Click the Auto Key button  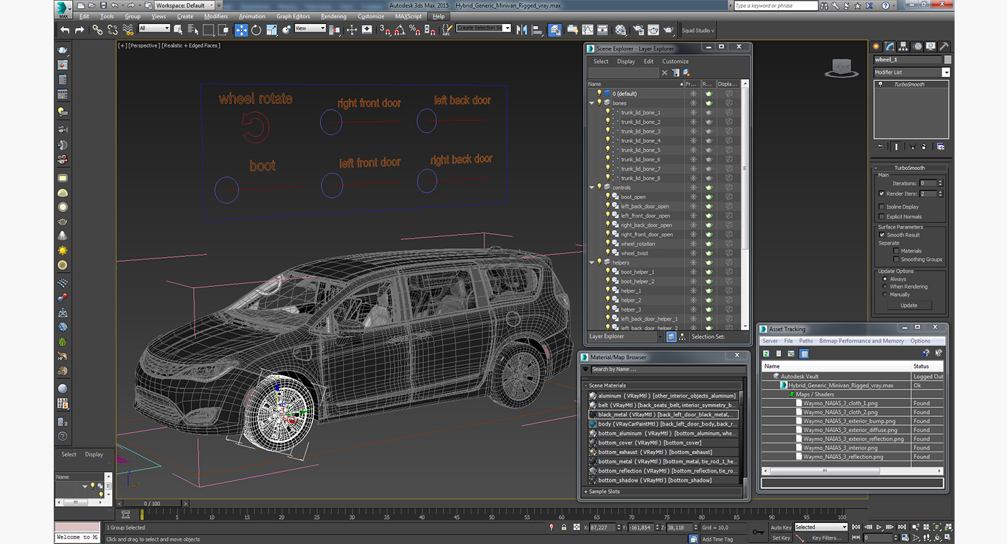coord(781,527)
